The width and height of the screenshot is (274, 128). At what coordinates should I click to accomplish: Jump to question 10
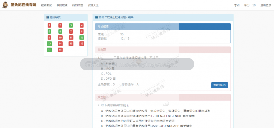click(60, 37)
